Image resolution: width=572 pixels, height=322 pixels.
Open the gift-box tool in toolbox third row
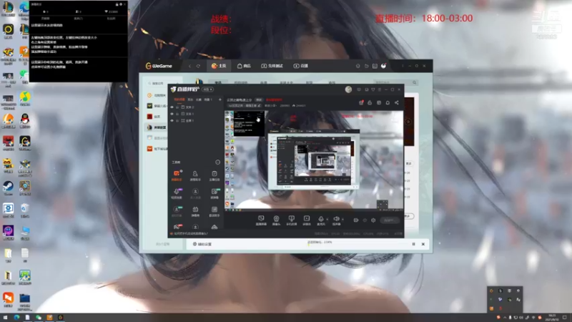pyautogui.click(x=195, y=211)
